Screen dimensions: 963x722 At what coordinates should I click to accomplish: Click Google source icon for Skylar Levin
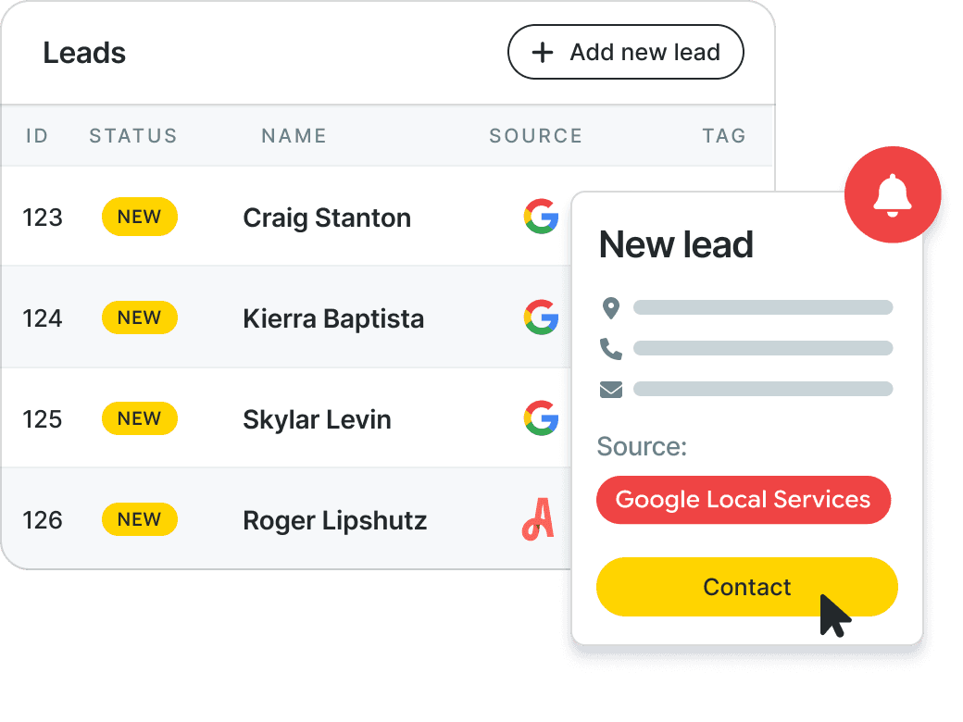pos(541,418)
